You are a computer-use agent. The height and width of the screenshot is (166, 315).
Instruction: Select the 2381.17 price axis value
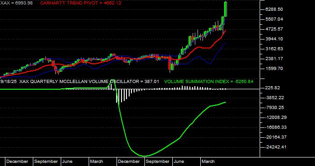tap(274, 59)
